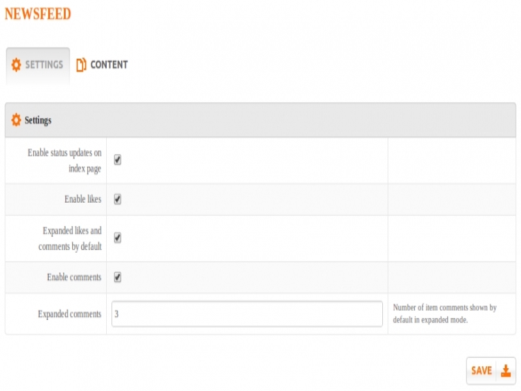Image resolution: width=521 pixels, height=391 pixels.
Task: Click the "Expanded likes and comments by default" label
Action: [x=70, y=239]
